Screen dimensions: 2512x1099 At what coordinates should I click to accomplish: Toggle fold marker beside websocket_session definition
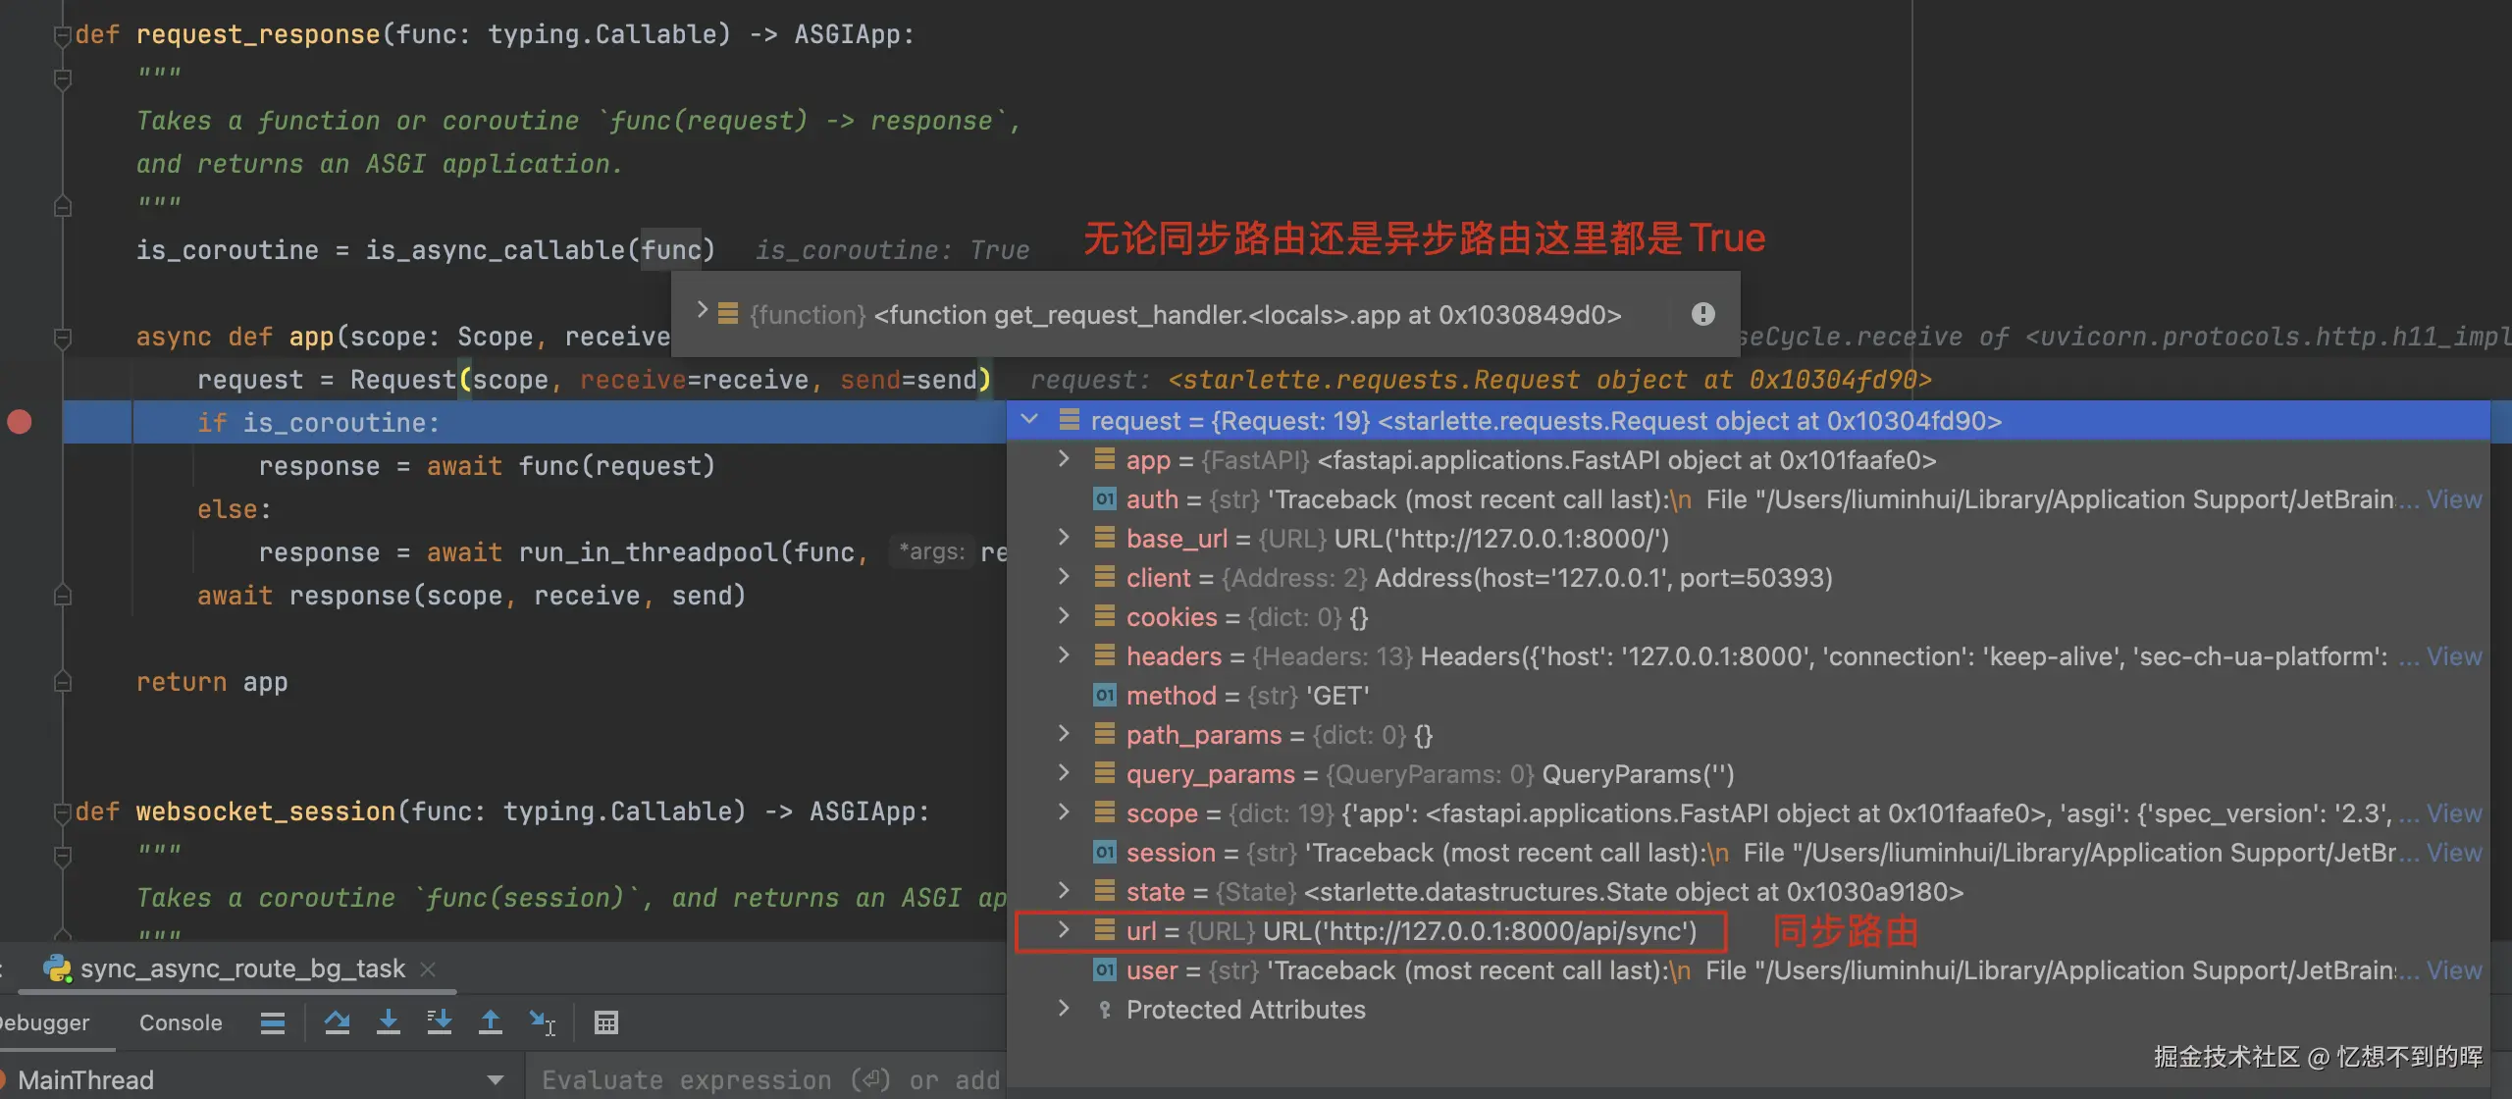(x=62, y=812)
